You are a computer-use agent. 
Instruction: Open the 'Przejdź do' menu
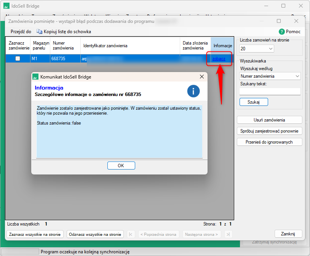[21, 32]
